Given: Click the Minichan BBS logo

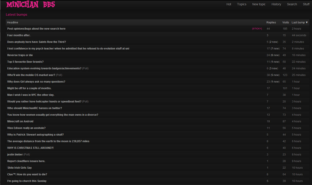Looking at the screenshot, I should point(31,4).
